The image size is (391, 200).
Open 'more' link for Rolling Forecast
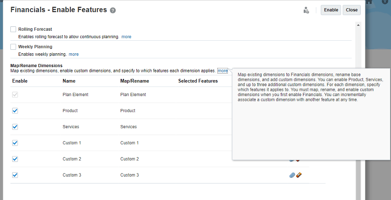126,37
